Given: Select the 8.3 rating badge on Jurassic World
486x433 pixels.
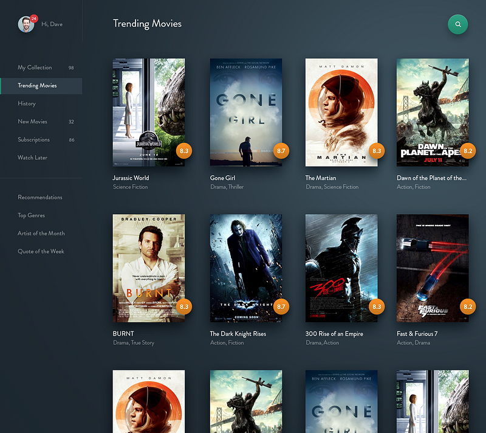Looking at the screenshot, I should 184,151.
